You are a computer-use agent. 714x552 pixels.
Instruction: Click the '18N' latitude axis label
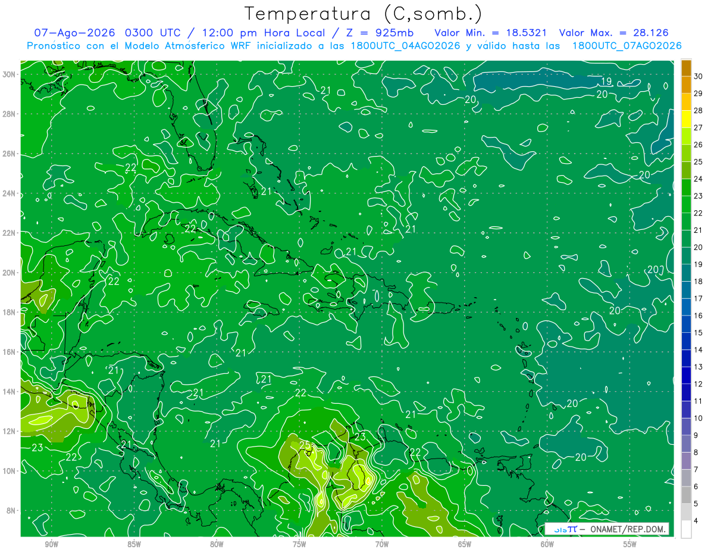[9, 312]
